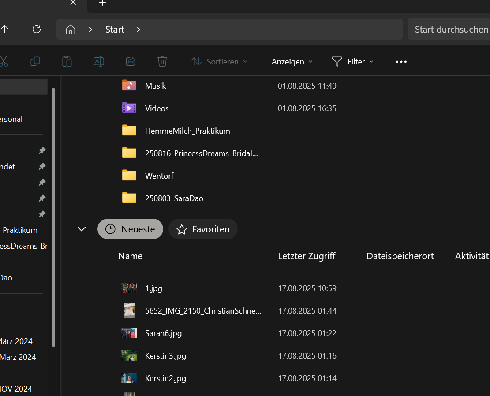Viewport: 490px width, 396px height.
Task: Open the new tab plus button
Action: pos(102,3)
